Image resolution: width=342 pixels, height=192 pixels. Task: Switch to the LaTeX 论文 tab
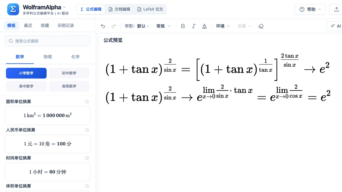pyautogui.click(x=150, y=9)
